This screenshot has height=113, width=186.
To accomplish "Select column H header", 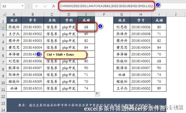I will [141, 14].
